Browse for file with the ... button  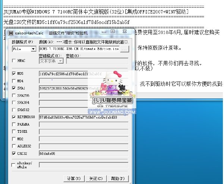coord(125,49)
